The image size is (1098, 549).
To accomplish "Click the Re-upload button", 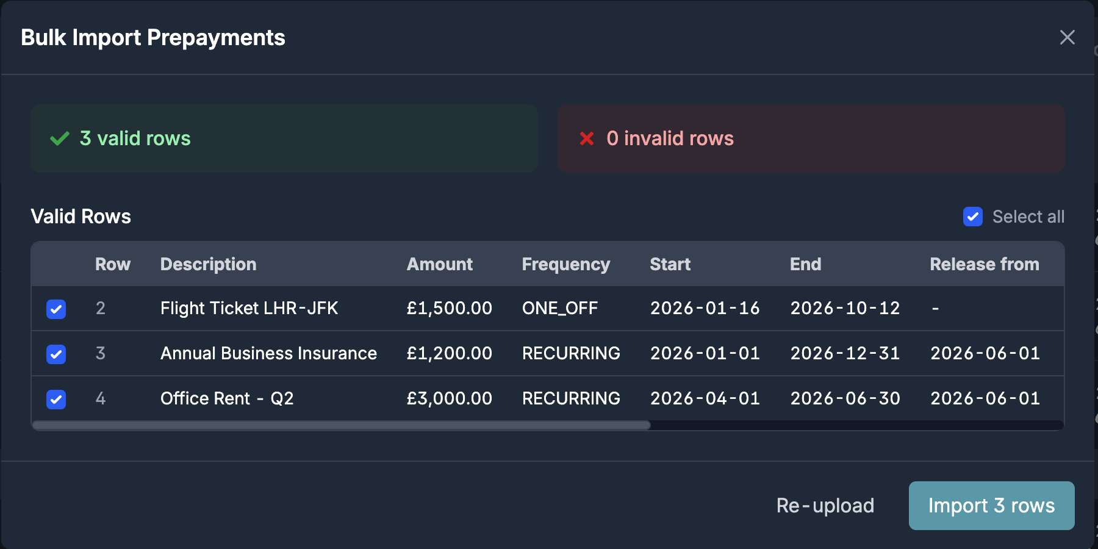I will 825,506.
